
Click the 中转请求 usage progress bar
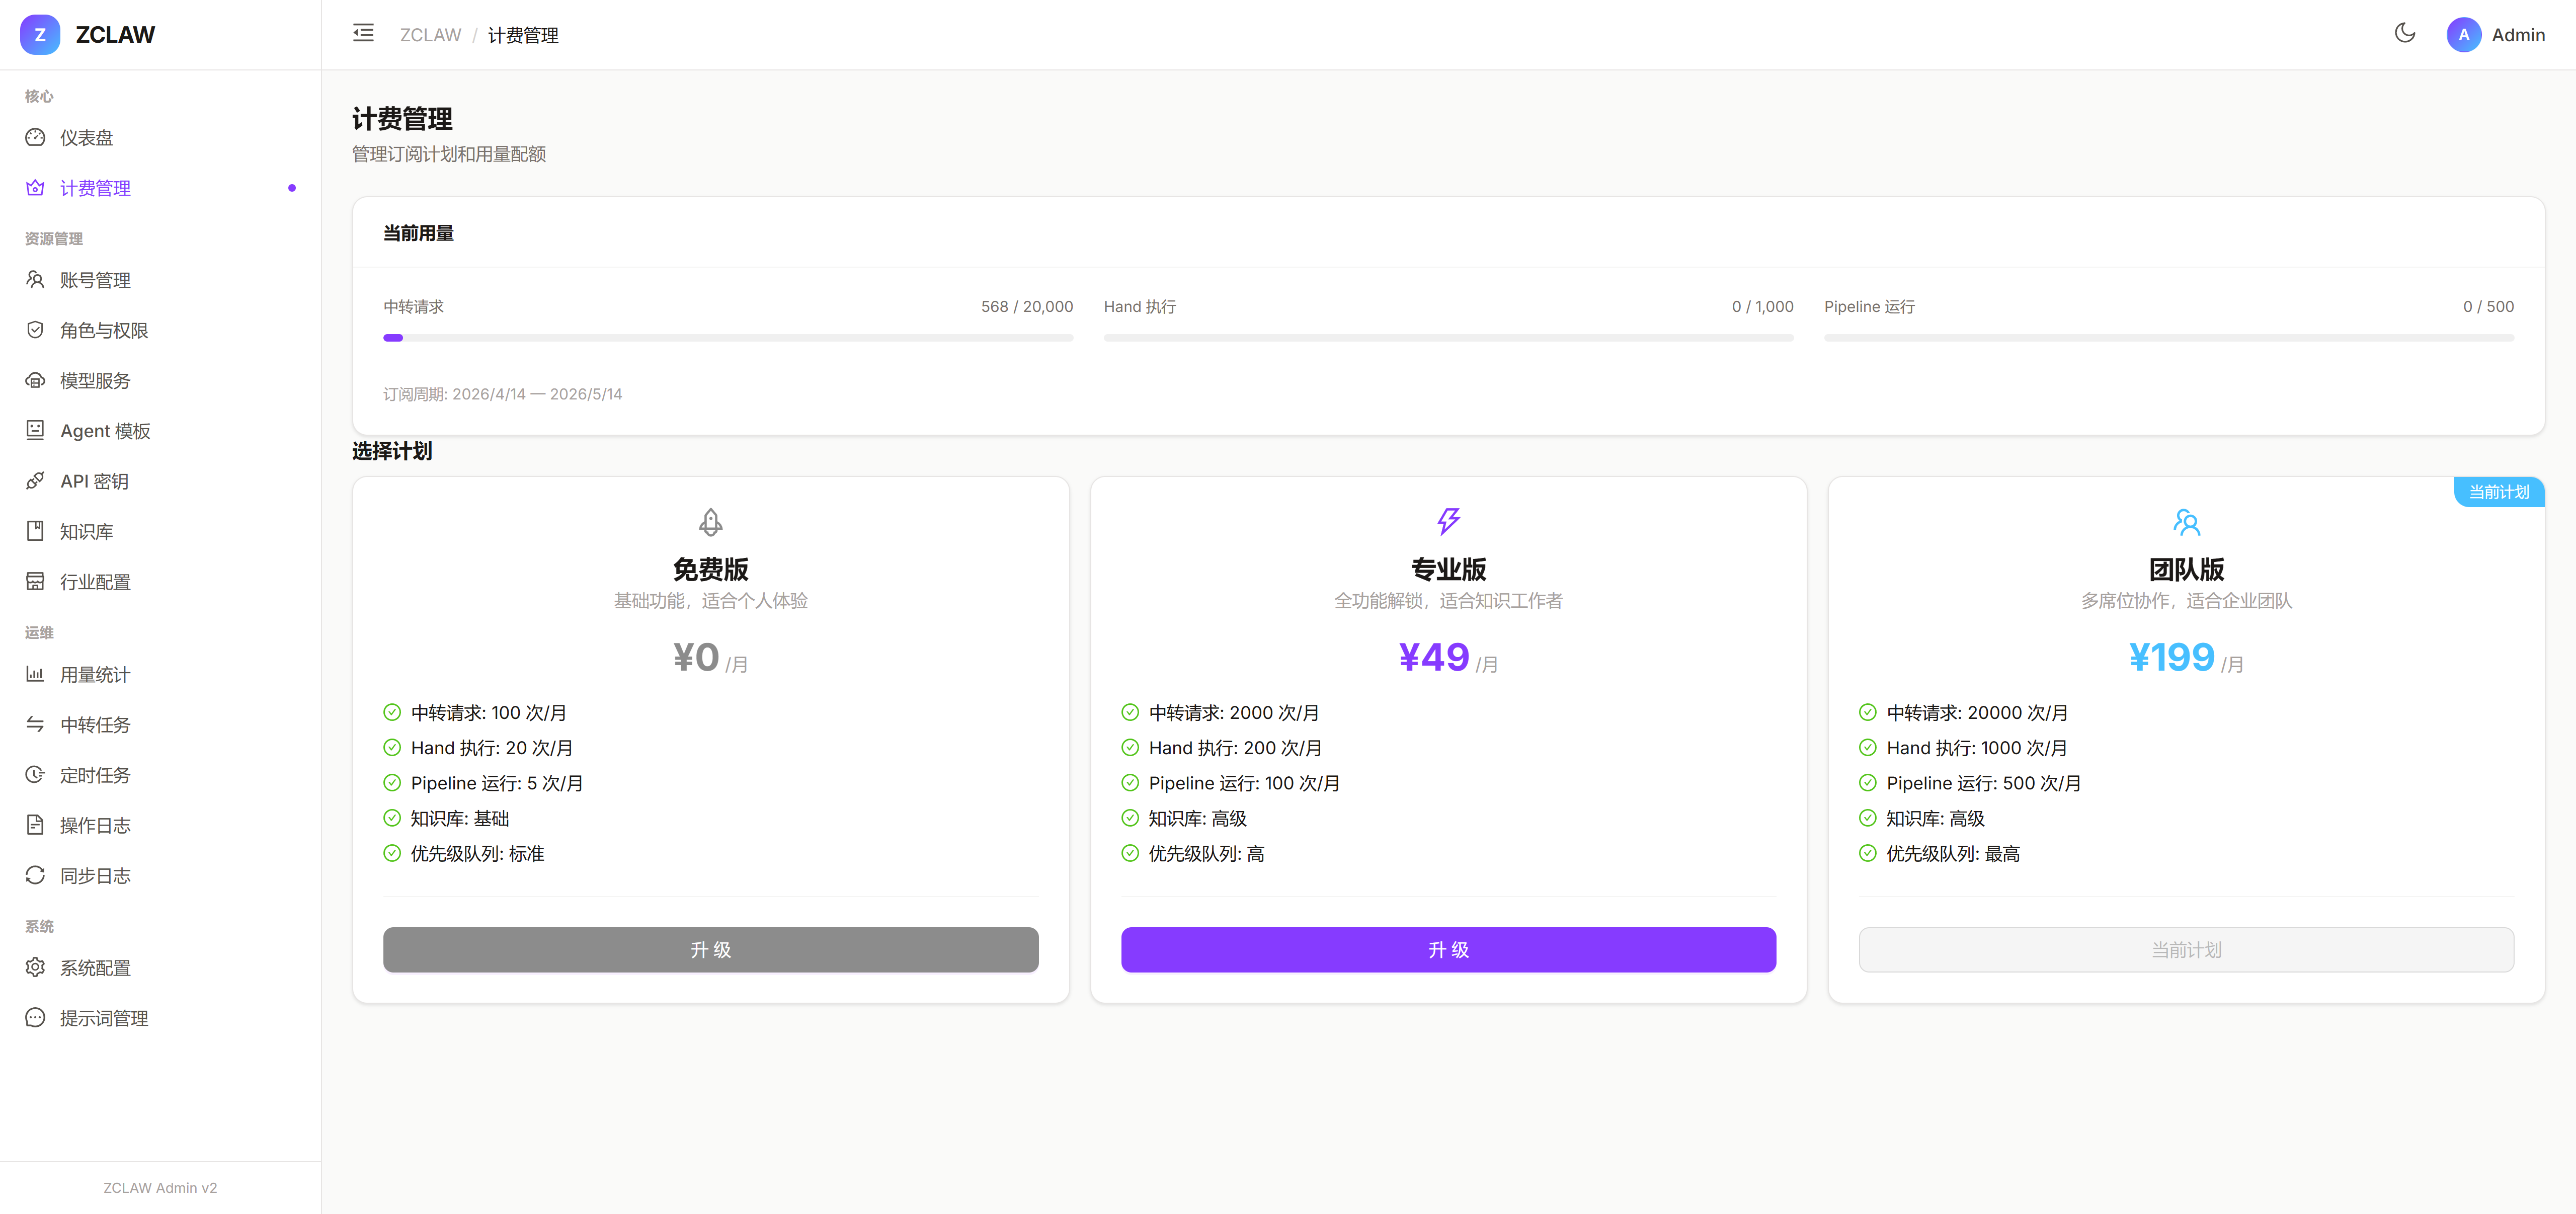click(x=727, y=338)
